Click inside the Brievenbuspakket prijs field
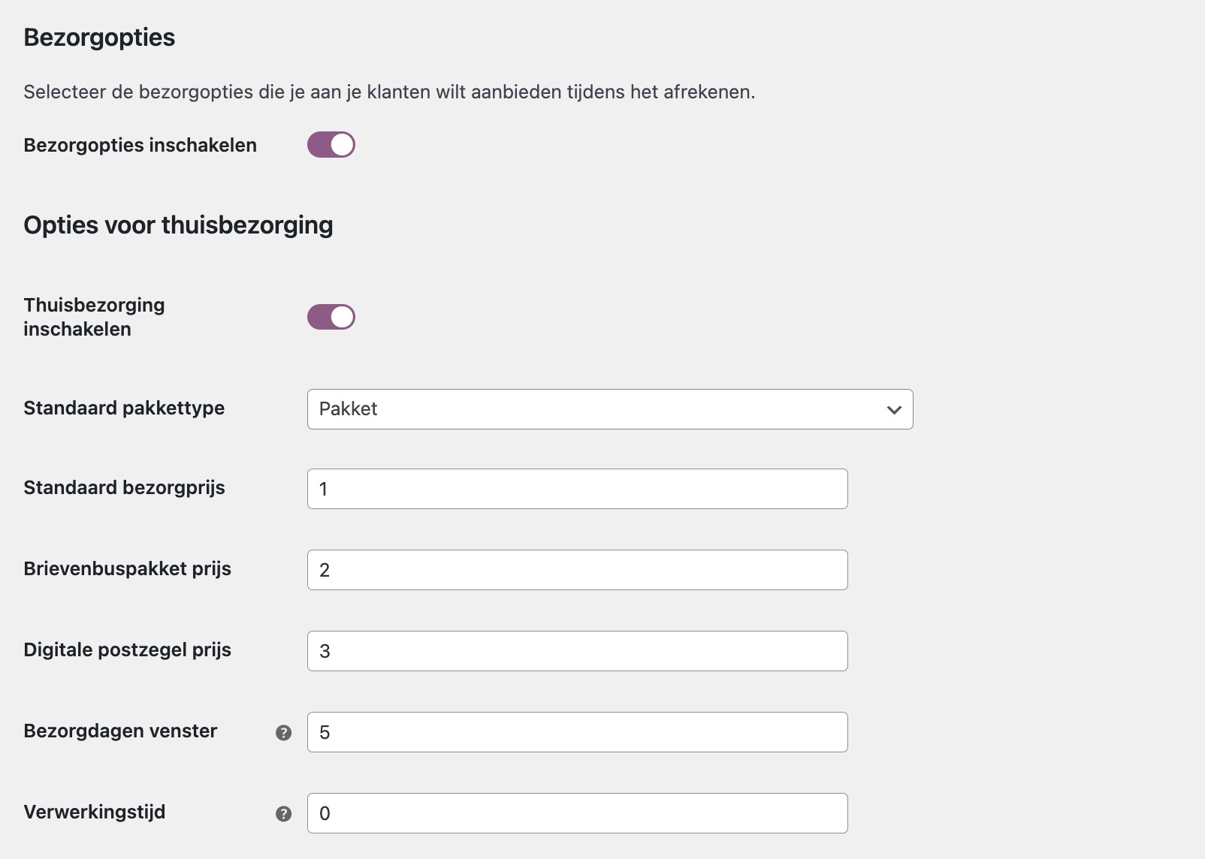 tap(576, 569)
